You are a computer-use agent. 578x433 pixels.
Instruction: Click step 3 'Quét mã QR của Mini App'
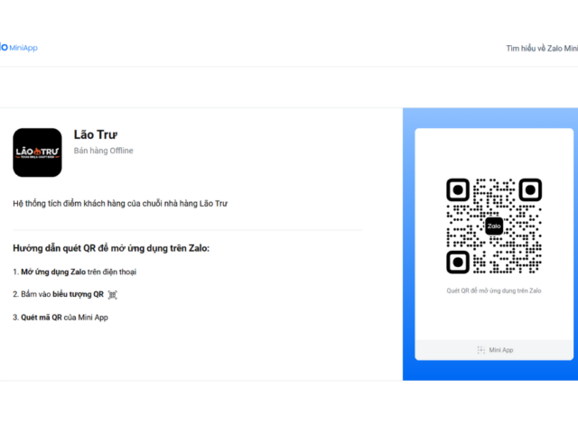[x=61, y=318]
